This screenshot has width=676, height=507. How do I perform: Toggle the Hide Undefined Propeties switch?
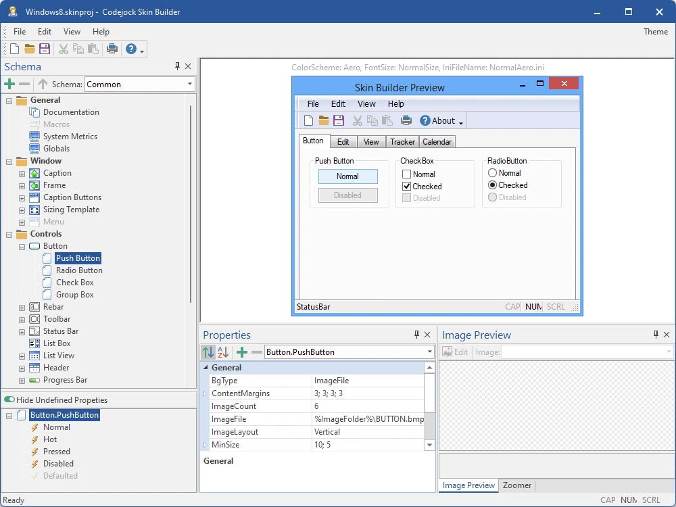coord(9,400)
